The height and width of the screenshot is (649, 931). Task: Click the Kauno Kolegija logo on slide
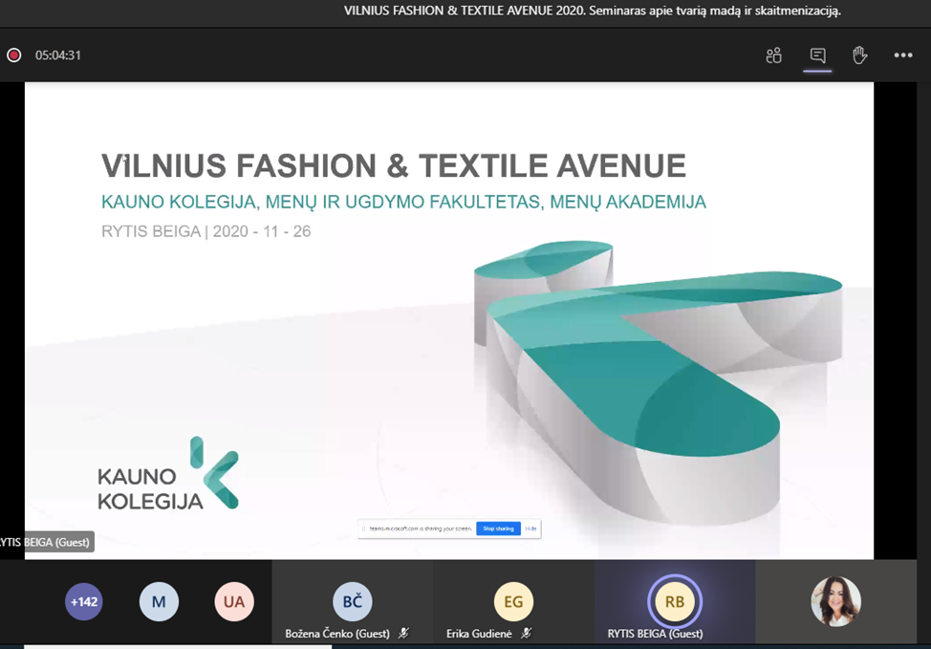pos(167,474)
